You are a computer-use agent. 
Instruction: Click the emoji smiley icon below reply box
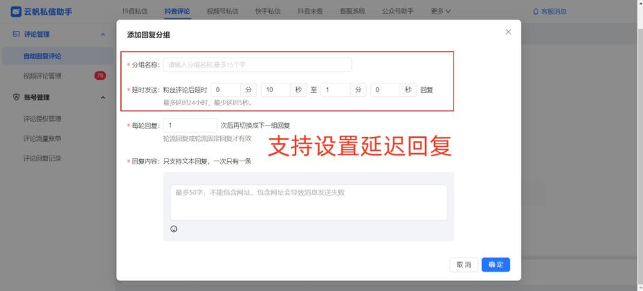(174, 229)
